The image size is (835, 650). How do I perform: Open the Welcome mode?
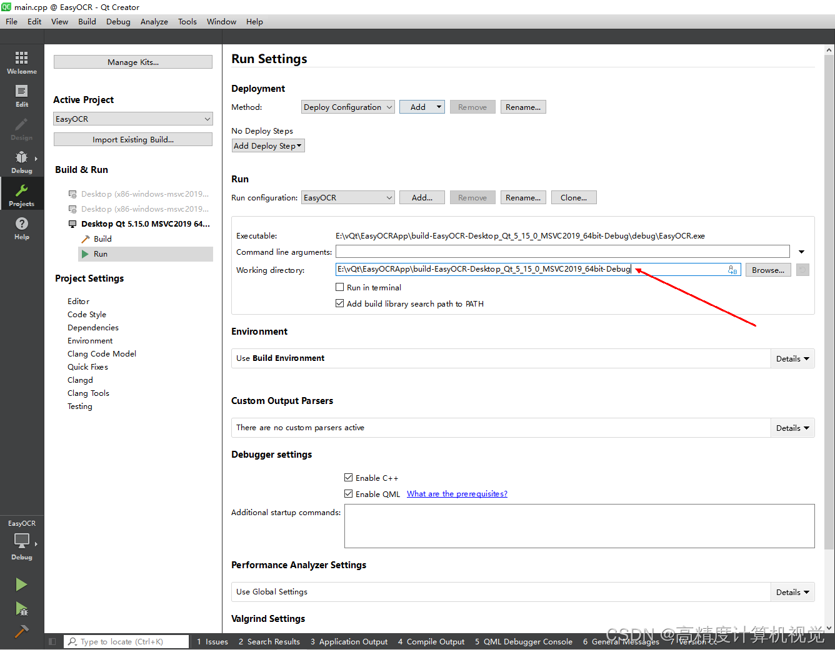pyautogui.click(x=22, y=62)
